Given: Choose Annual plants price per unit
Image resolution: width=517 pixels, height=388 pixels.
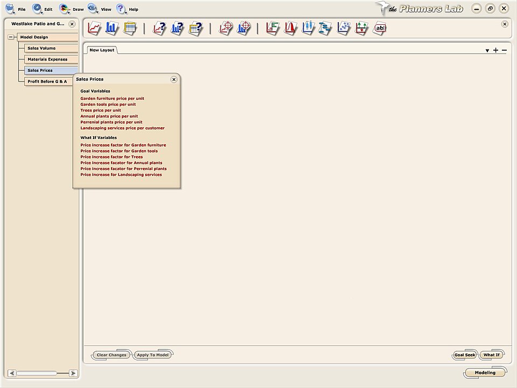Looking at the screenshot, I should coord(109,116).
